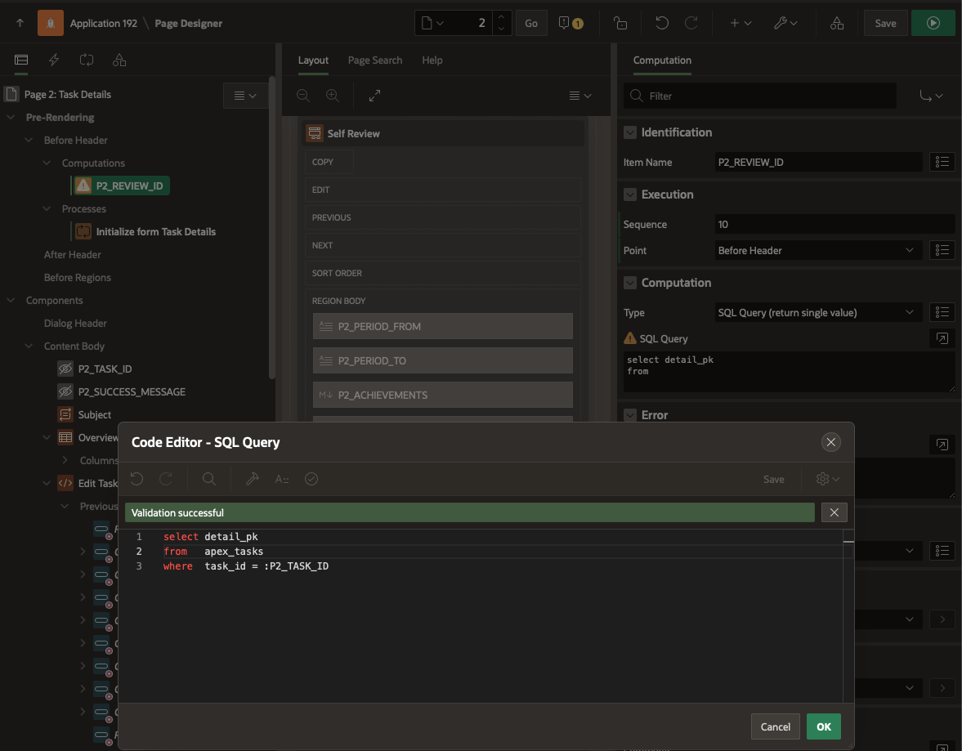Screen dimensions: 962x751
Task: Dismiss the Validation successful message
Action: (x=834, y=512)
